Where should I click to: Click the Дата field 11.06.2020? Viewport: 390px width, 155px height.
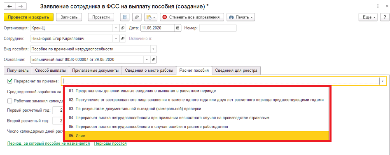(158, 28)
